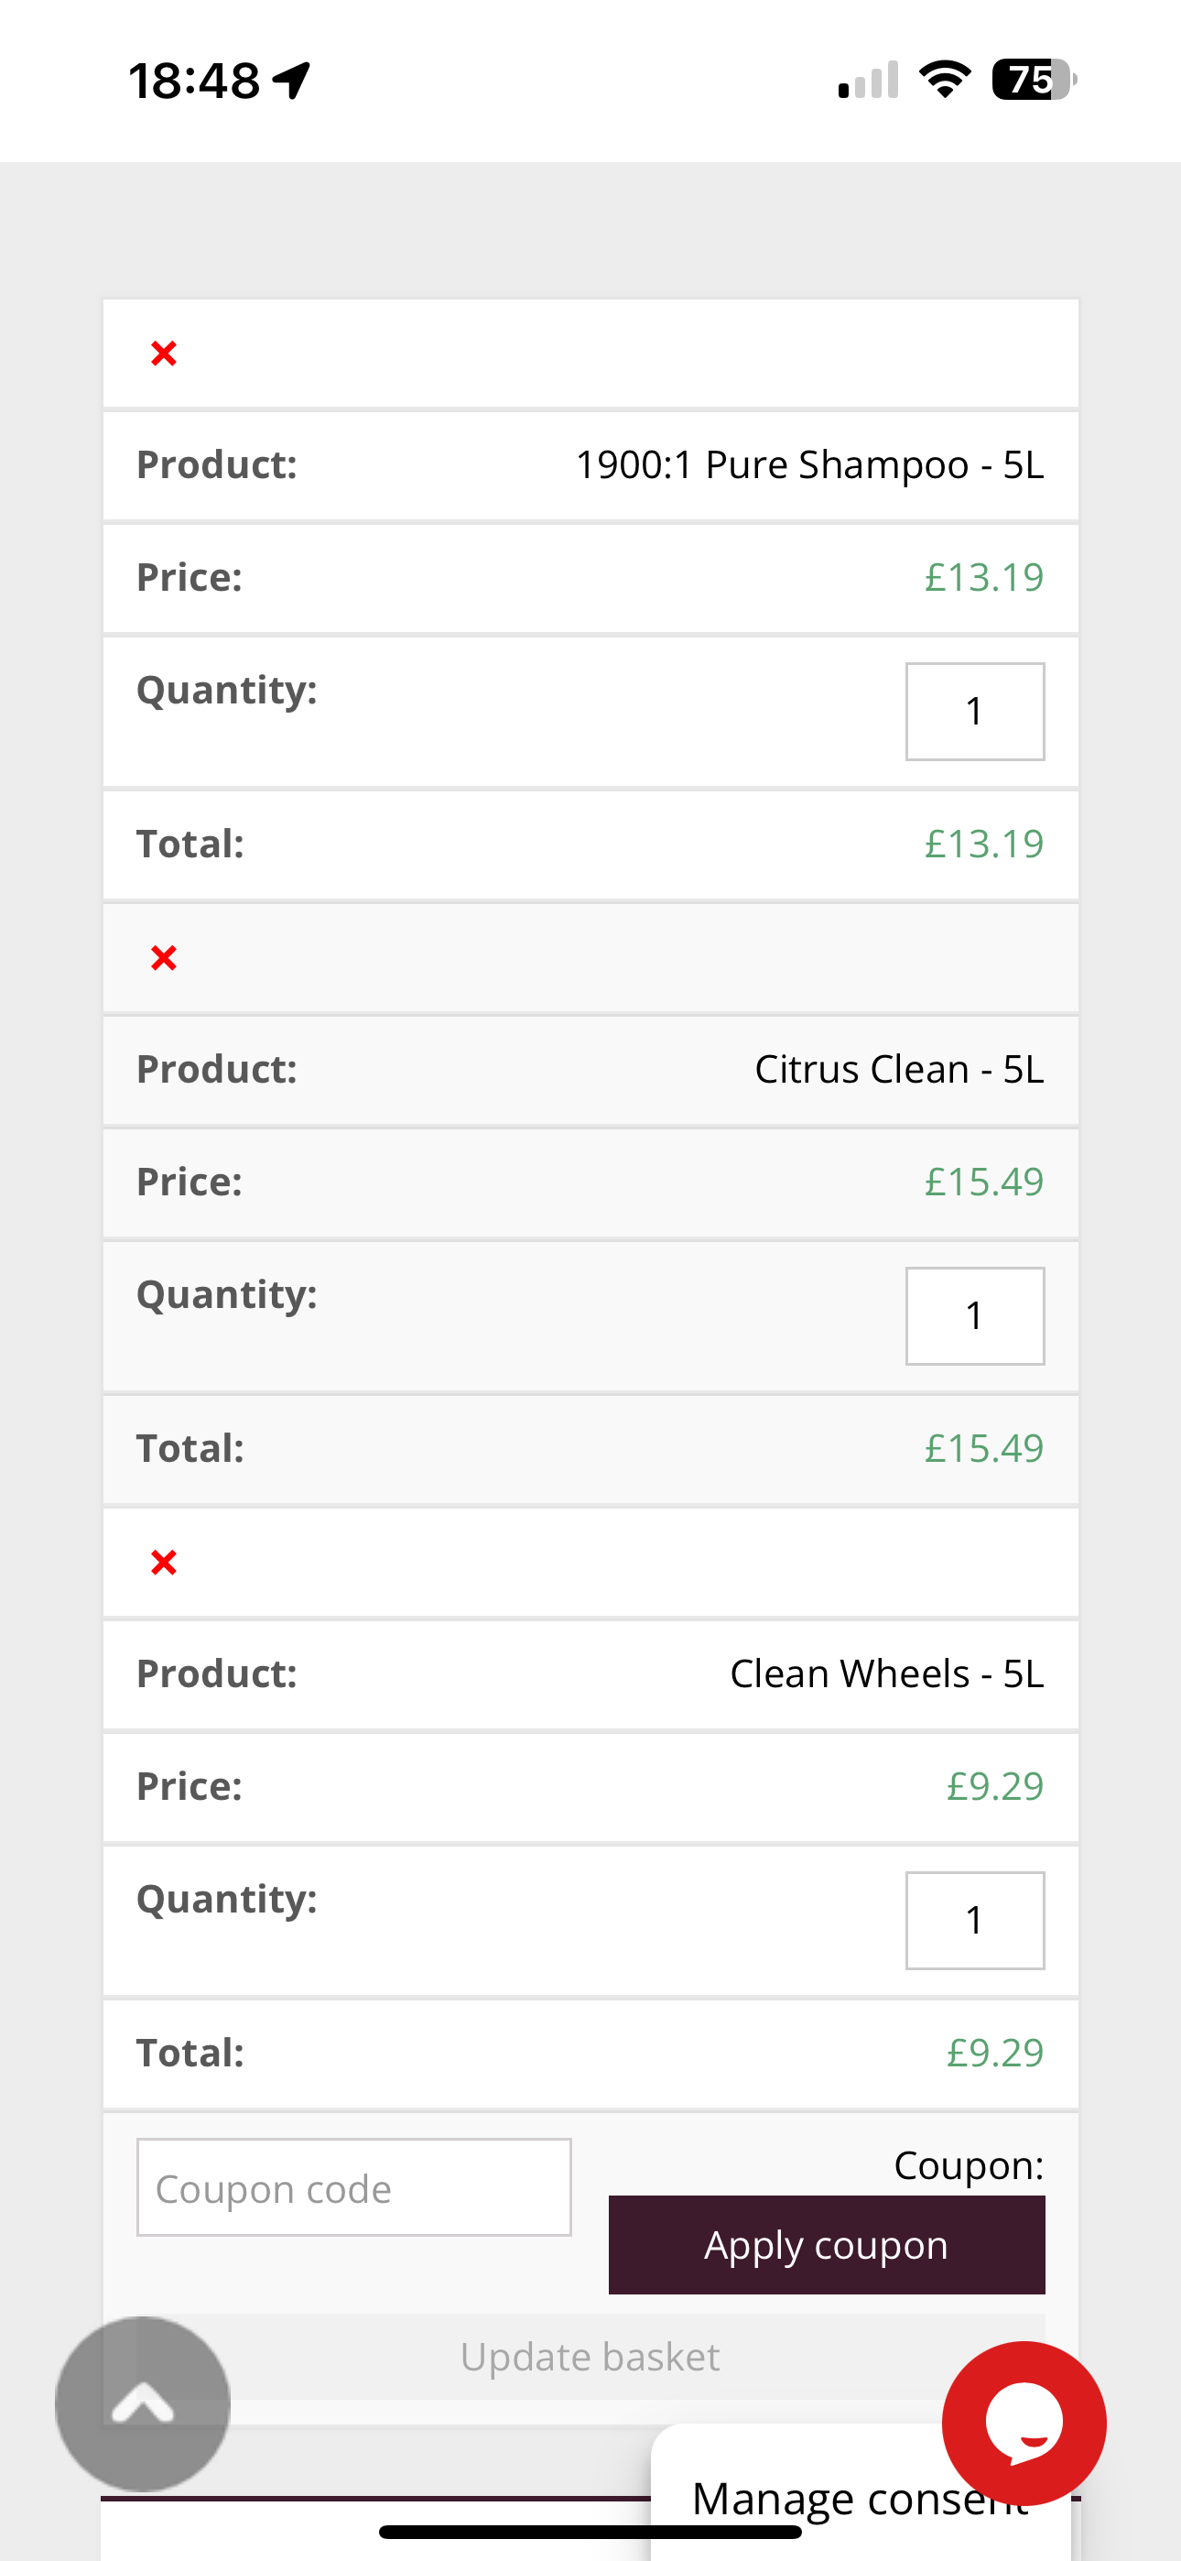Delete Clean Wheels item from basket
Viewport: 1181px width, 2561px height.
(x=164, y=1563)
